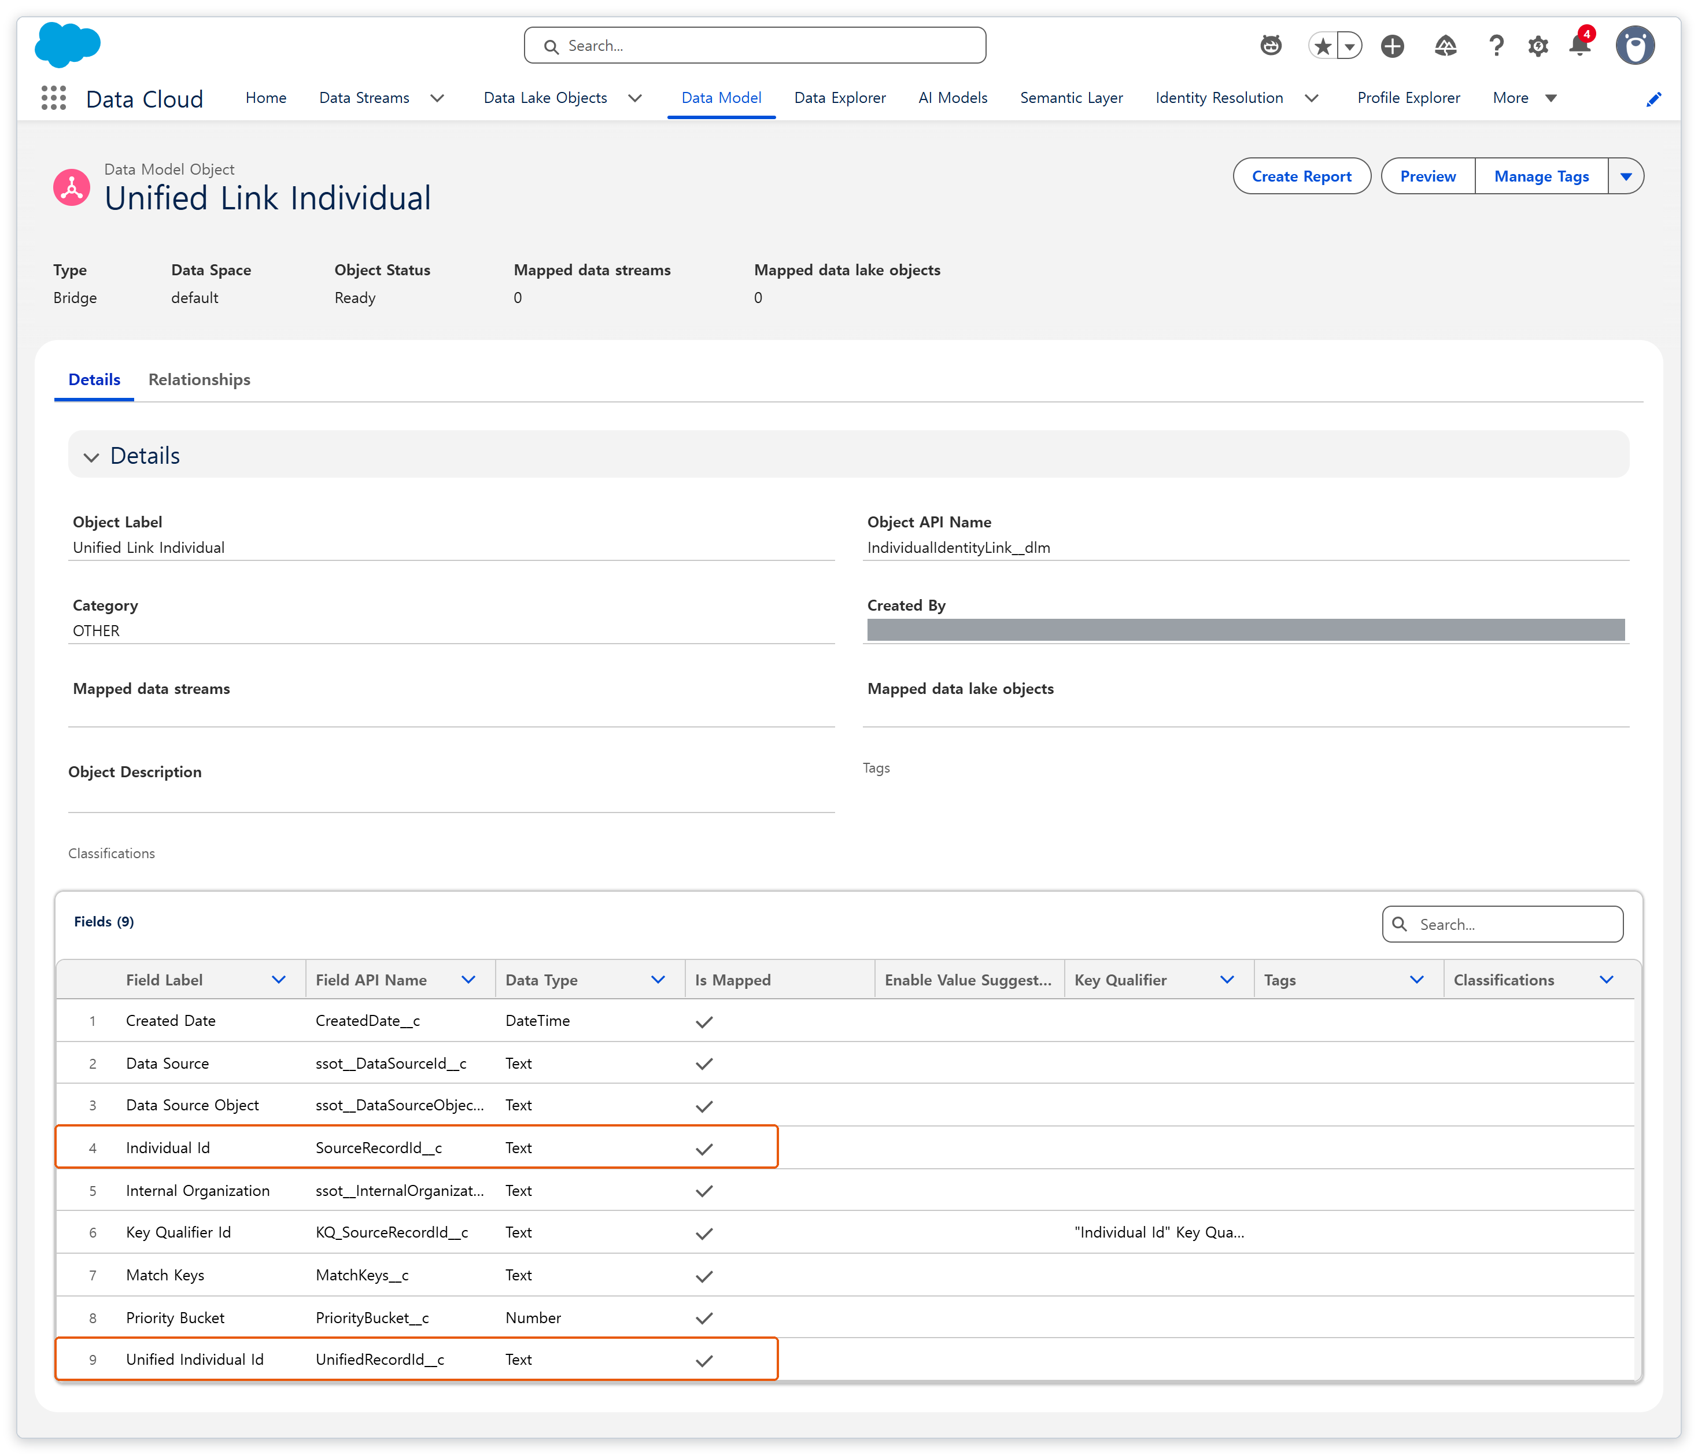Expand the Data Lake Objects tab chevron
Image resolution: width=1698 pixels, height=1455 pixels.
tap(635, 98)
